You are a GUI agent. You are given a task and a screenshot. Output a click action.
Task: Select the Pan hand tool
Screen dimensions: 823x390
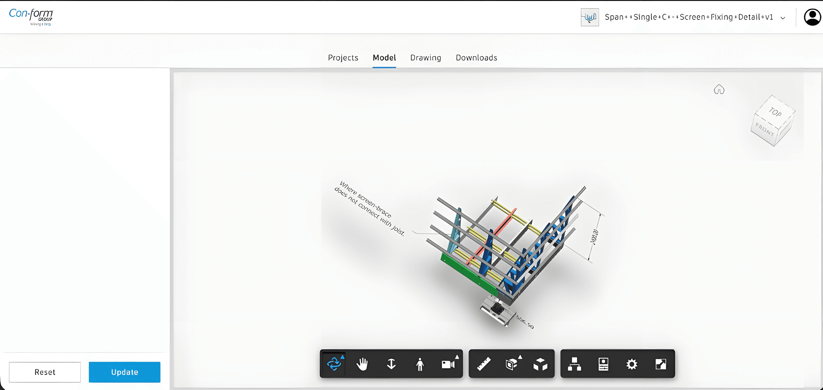pyautogui.click(x=362, y=364)
